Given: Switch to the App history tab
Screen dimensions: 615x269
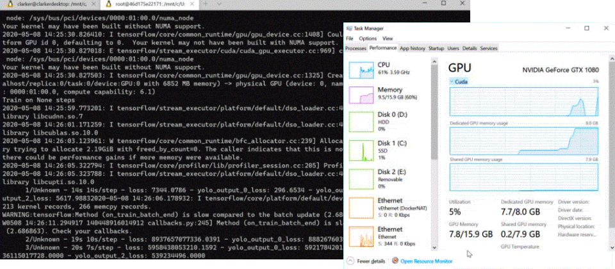Looking at the screenshot, I should (413, 48).
